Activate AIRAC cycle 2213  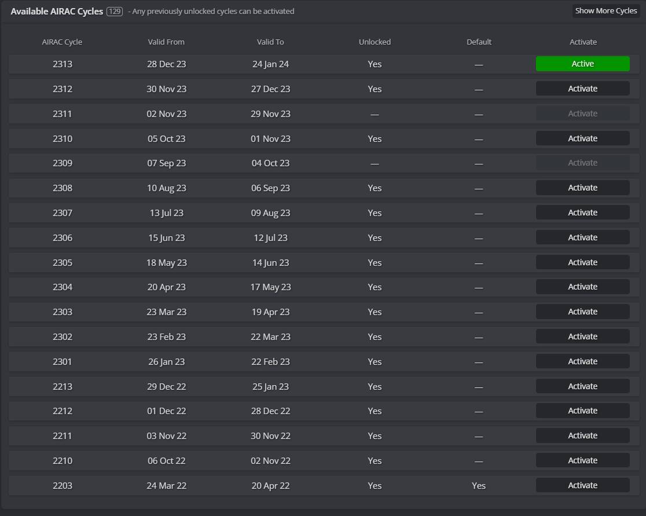[582, 386]
